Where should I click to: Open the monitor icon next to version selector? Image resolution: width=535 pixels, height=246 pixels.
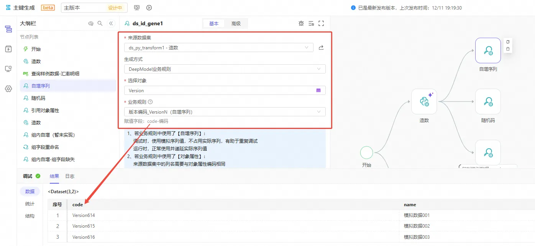pos(137,8)
